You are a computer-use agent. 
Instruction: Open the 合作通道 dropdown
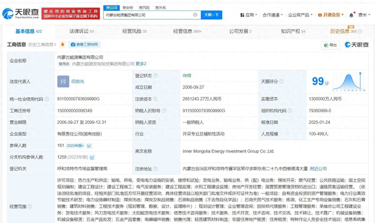[272, 15]
